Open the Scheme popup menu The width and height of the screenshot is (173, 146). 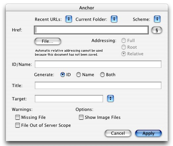point(157,19)
